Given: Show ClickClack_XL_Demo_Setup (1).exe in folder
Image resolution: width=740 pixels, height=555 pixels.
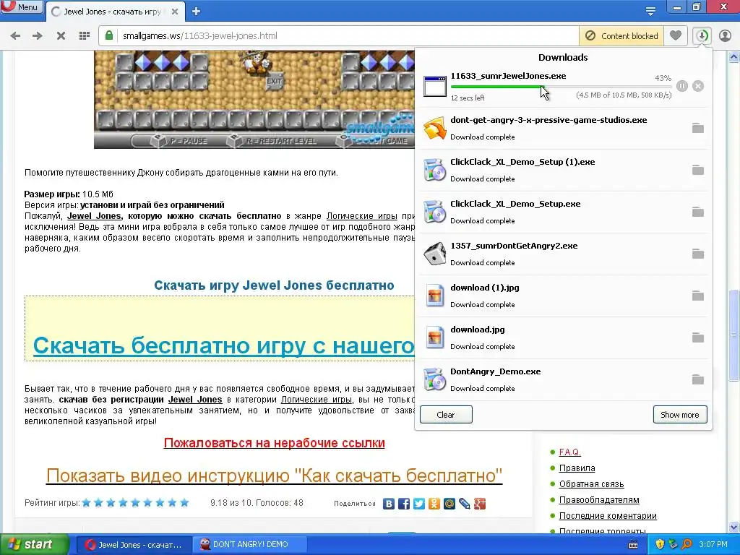Looking at the screenshot, I should tap(697, 170).
